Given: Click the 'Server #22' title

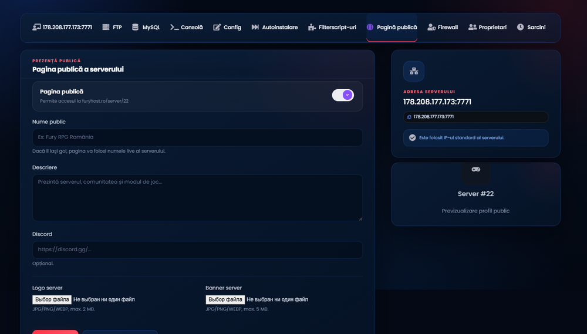Looking at the screenshot, I should click(476, 194).
